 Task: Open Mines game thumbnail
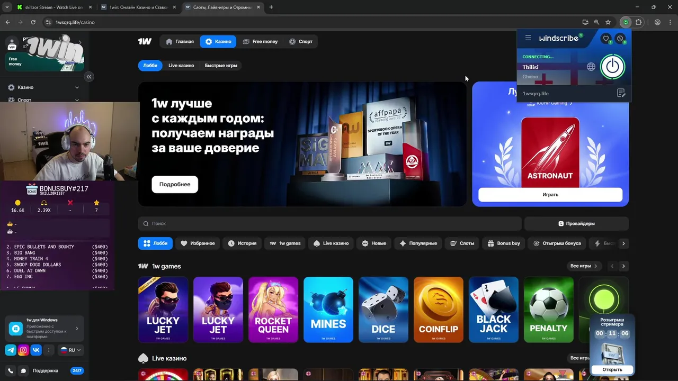click(328, 310)
